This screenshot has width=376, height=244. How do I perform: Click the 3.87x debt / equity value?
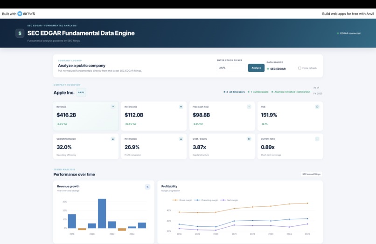tap(199, 147)
